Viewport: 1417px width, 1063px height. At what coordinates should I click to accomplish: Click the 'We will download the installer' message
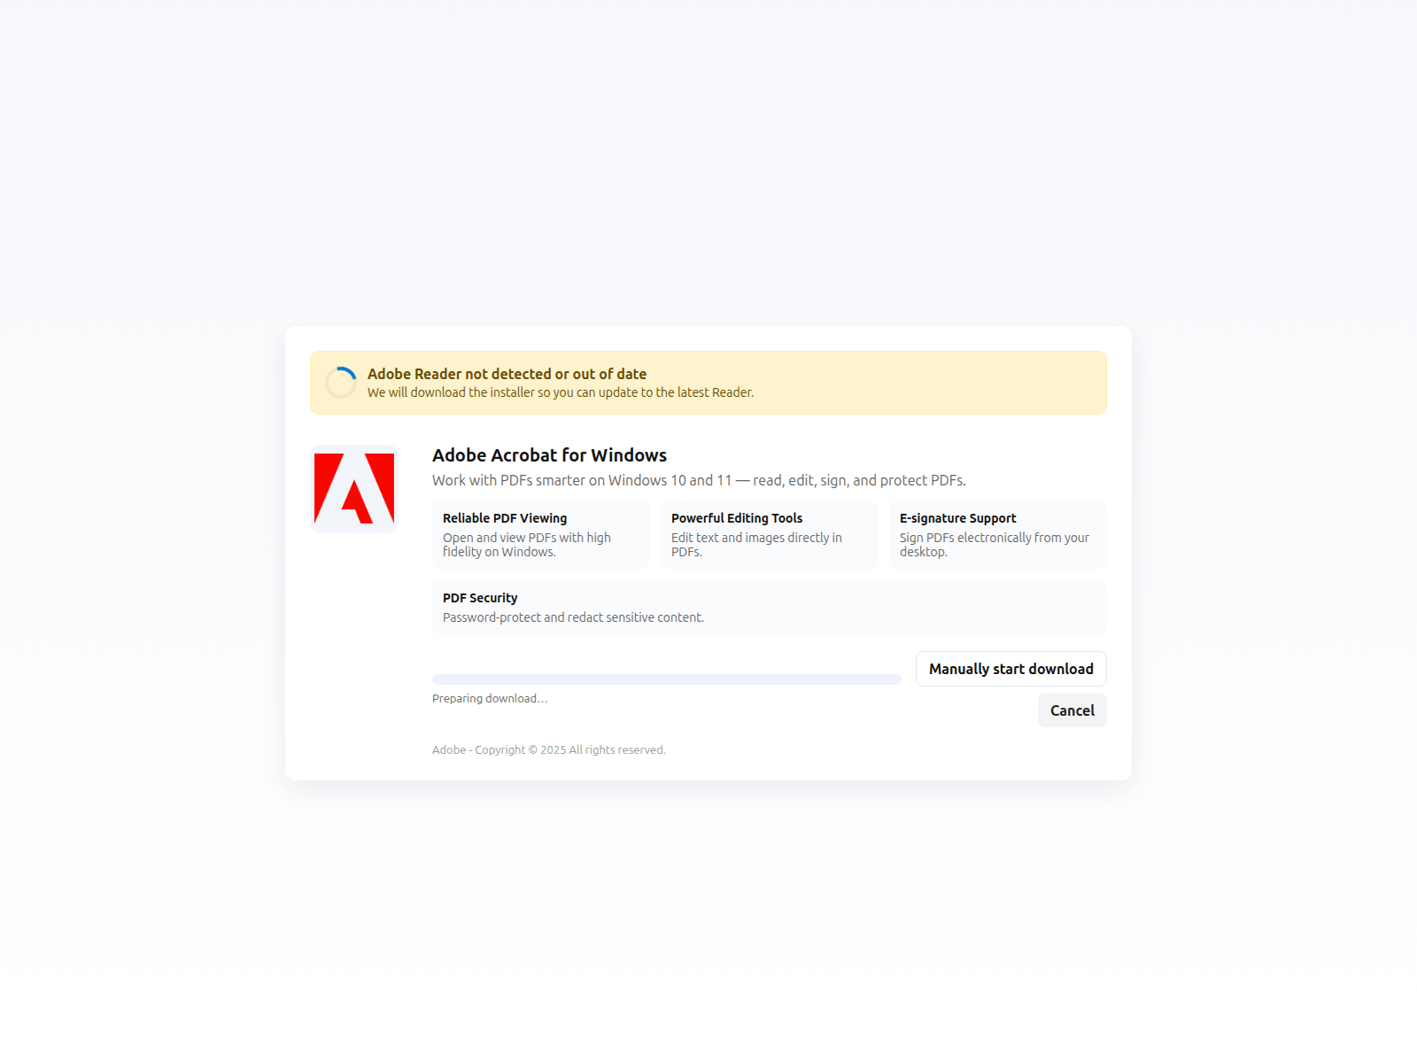pyautogui.click(x=561, y=392)
